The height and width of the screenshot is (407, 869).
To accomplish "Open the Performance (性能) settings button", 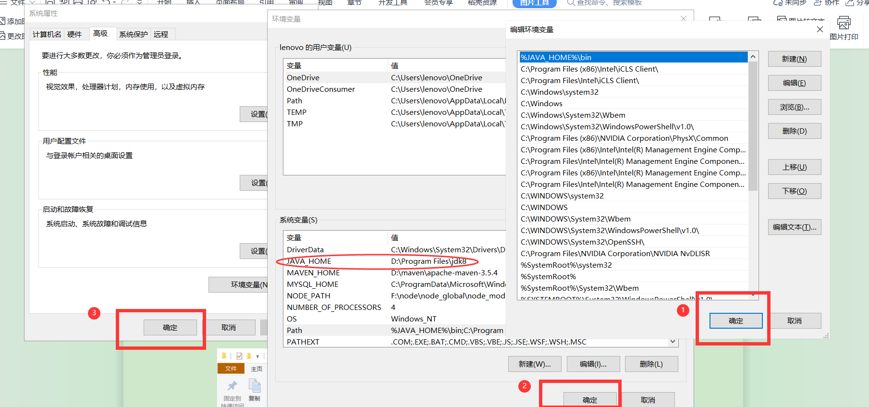I will point(254,114).
